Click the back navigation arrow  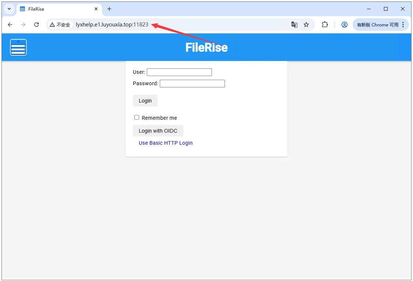pyautogui.click(x=10, y=25)
